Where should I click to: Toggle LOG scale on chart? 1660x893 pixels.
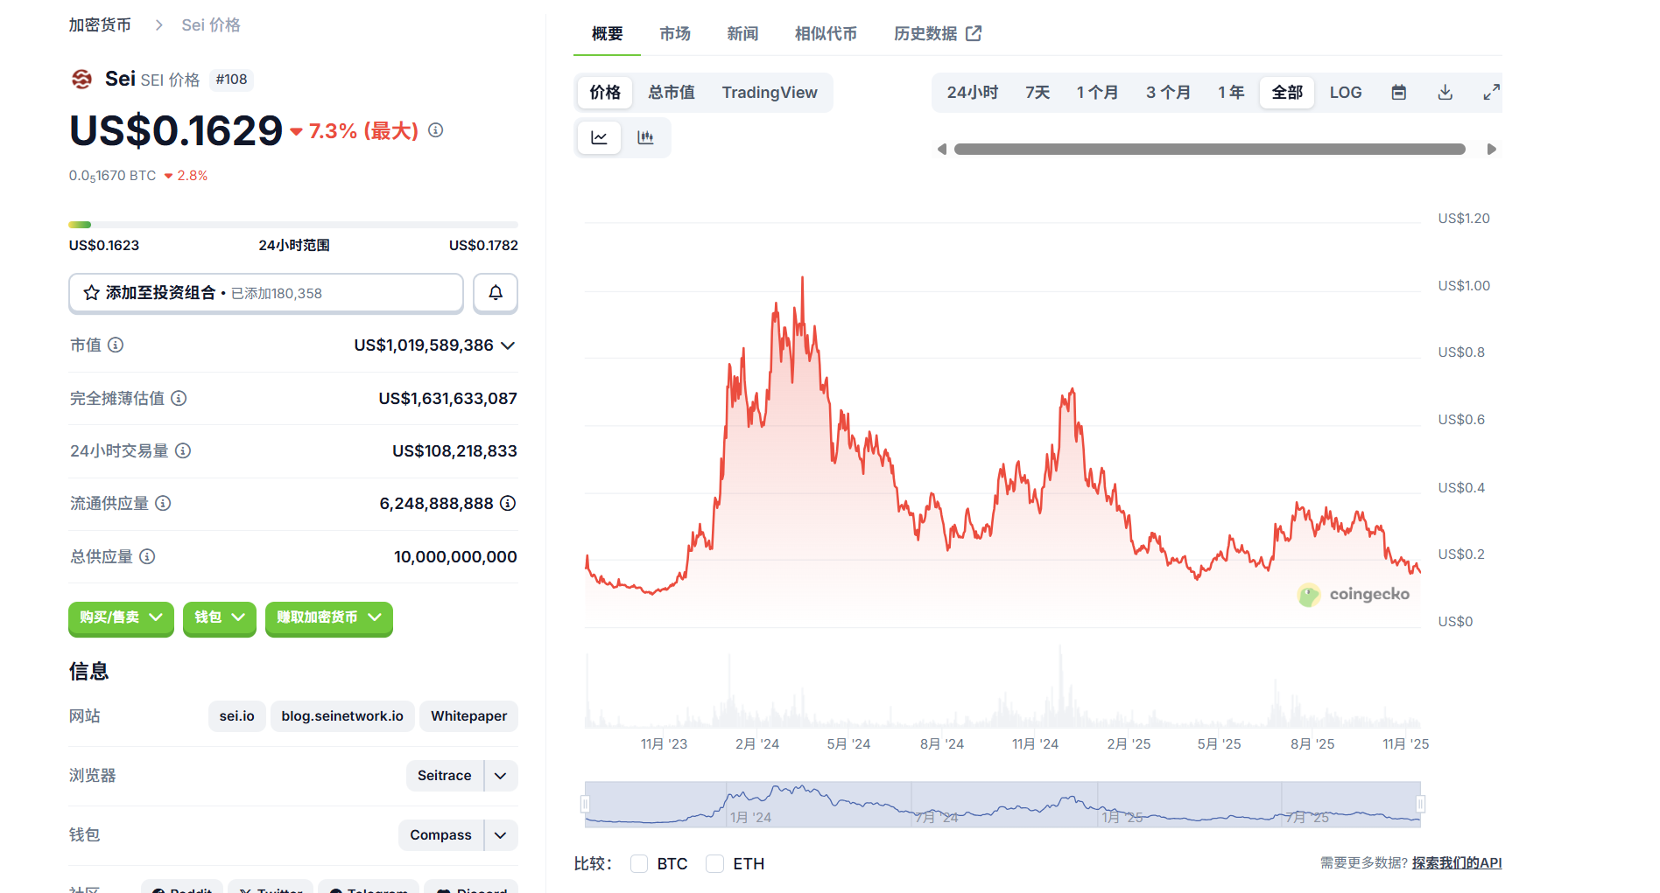coord(1346,93)
